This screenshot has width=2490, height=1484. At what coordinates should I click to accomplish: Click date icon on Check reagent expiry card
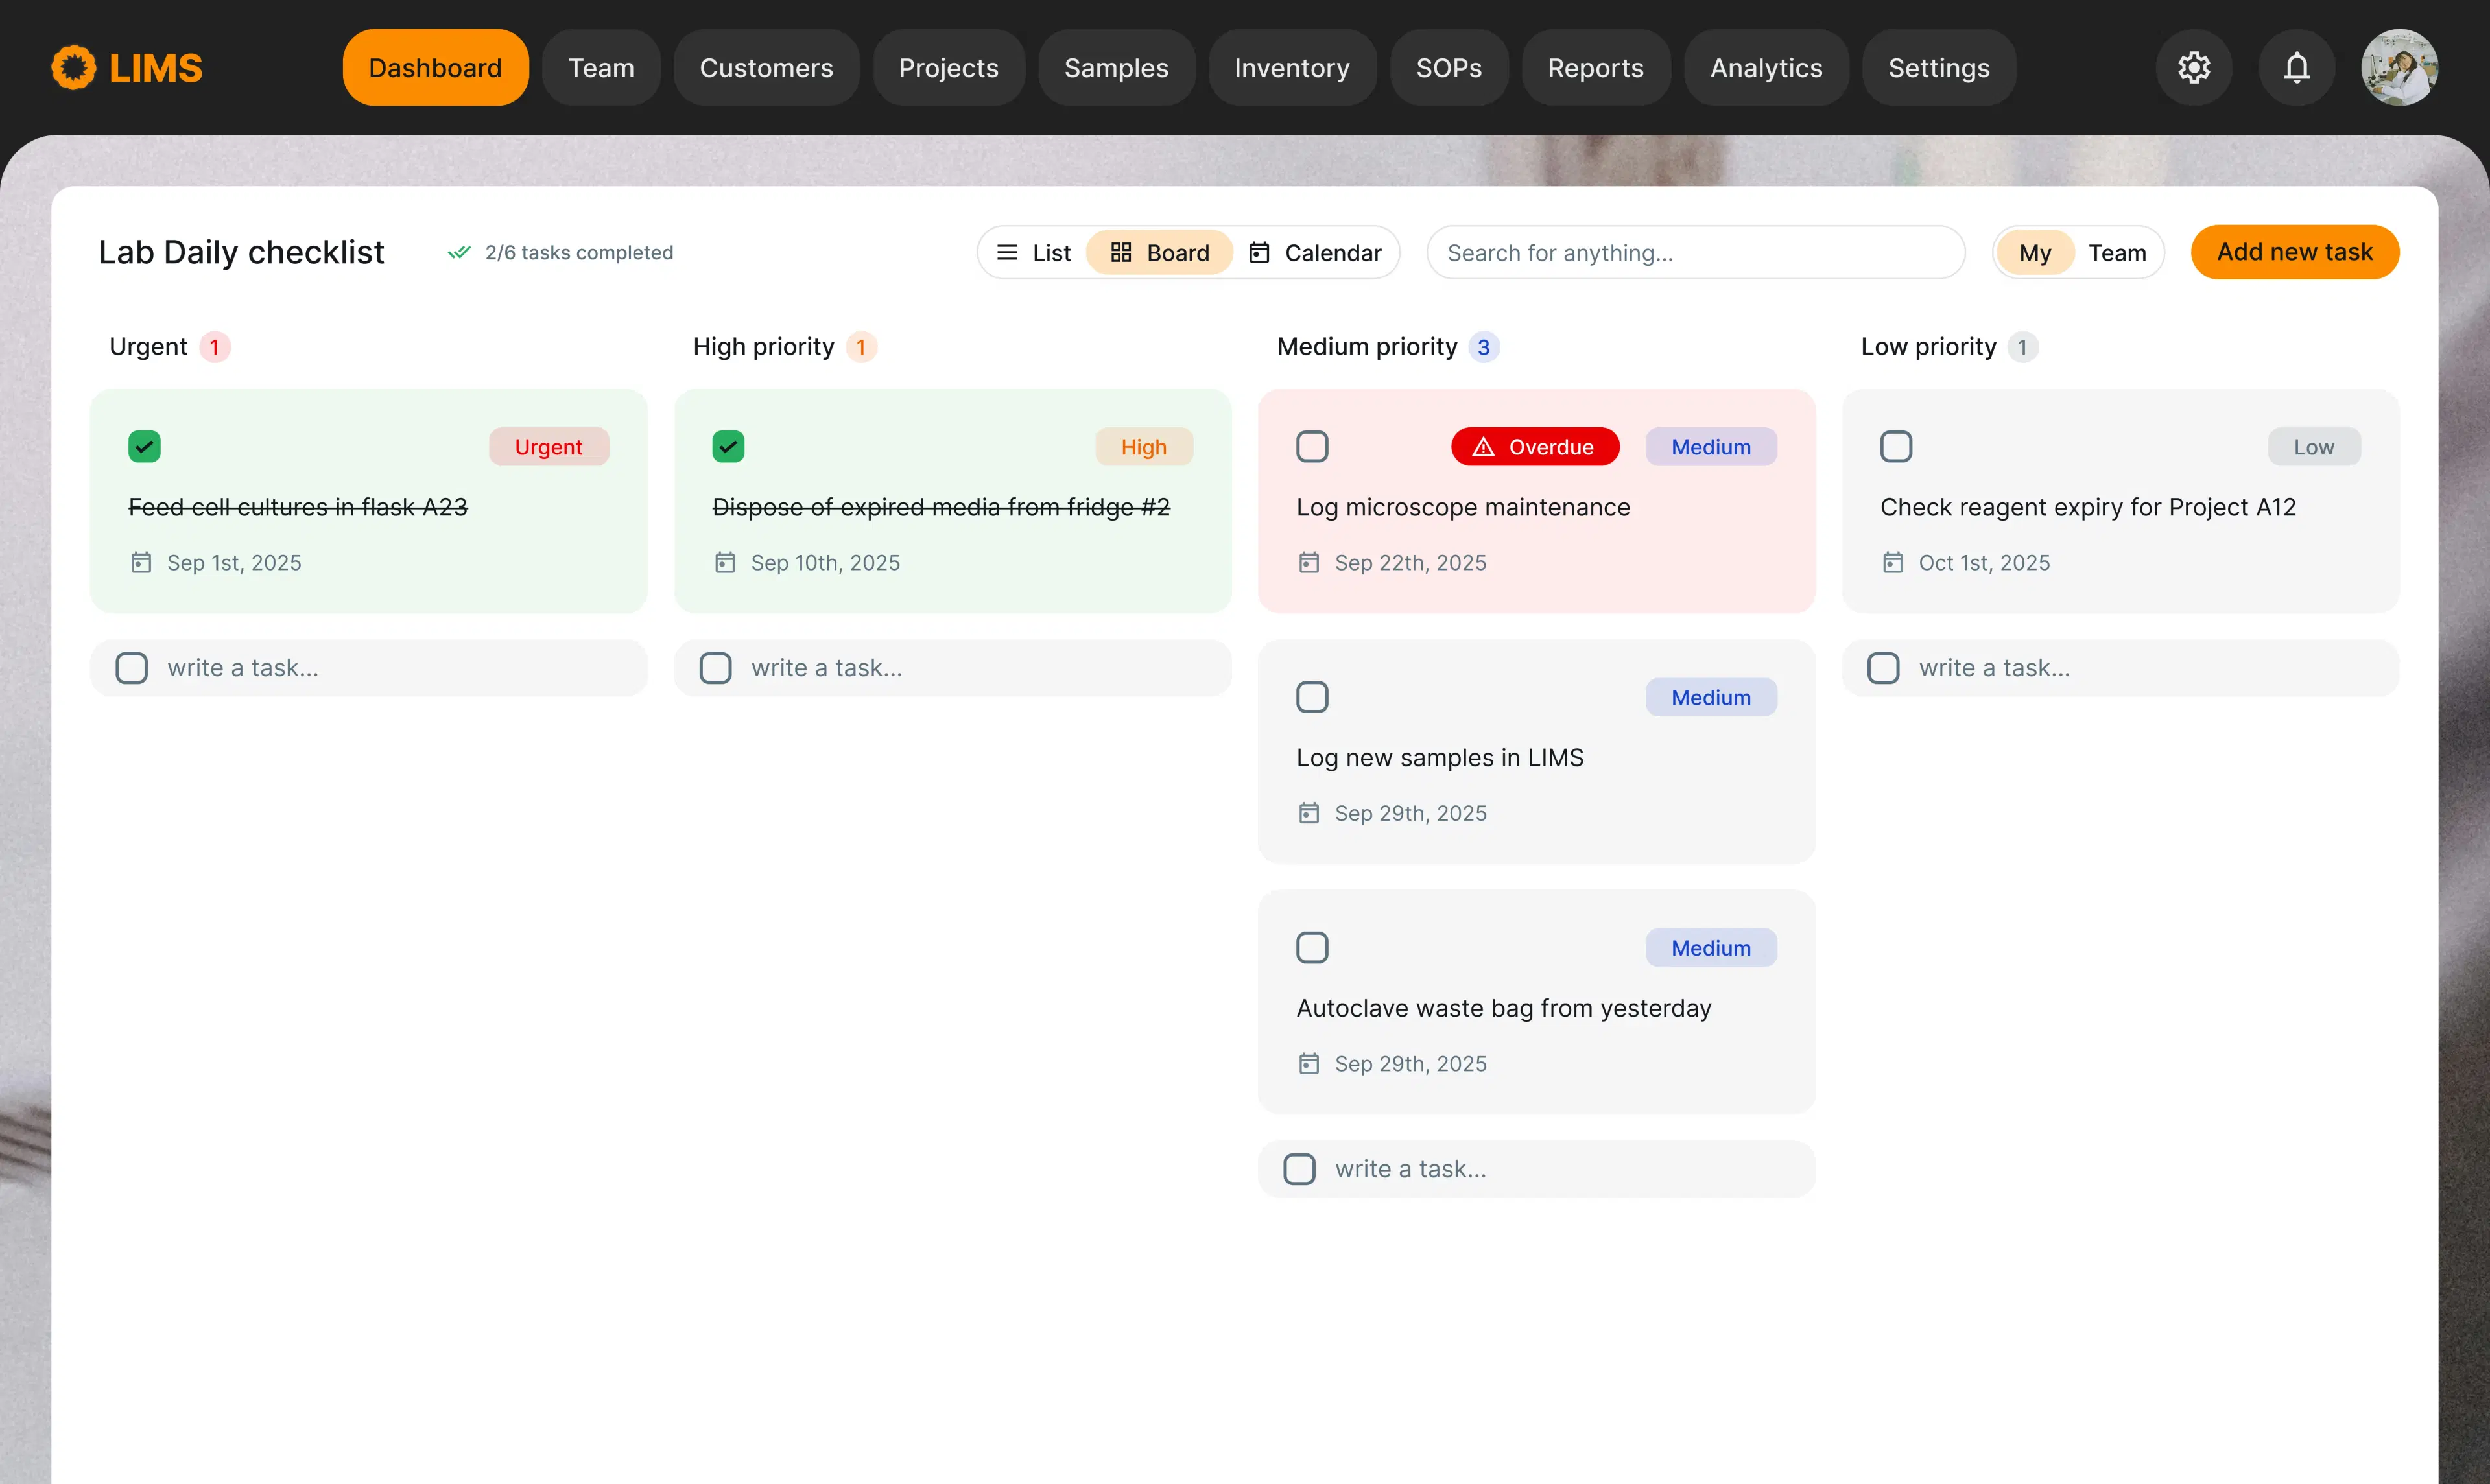1892,562
